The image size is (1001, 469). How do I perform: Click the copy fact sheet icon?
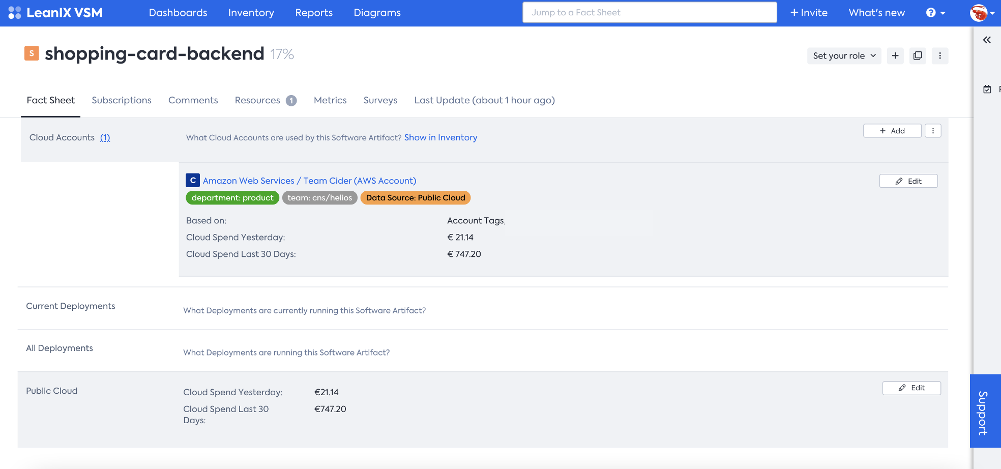918,56
